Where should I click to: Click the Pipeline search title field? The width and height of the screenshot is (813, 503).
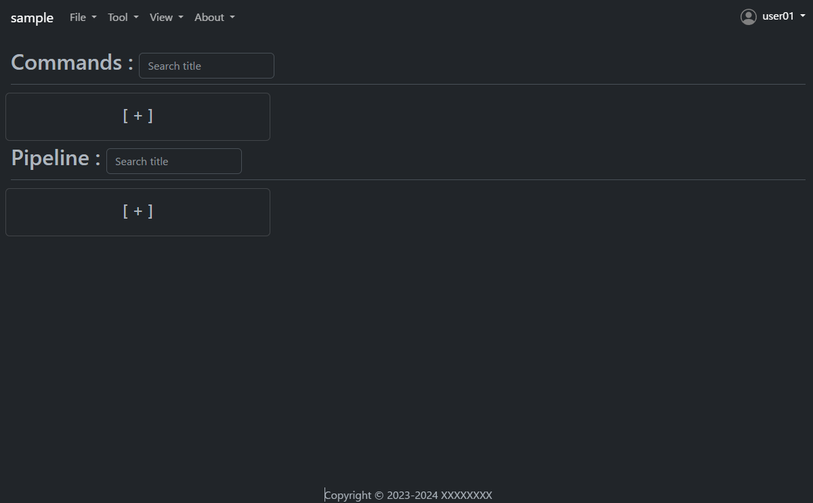point(173,160)
